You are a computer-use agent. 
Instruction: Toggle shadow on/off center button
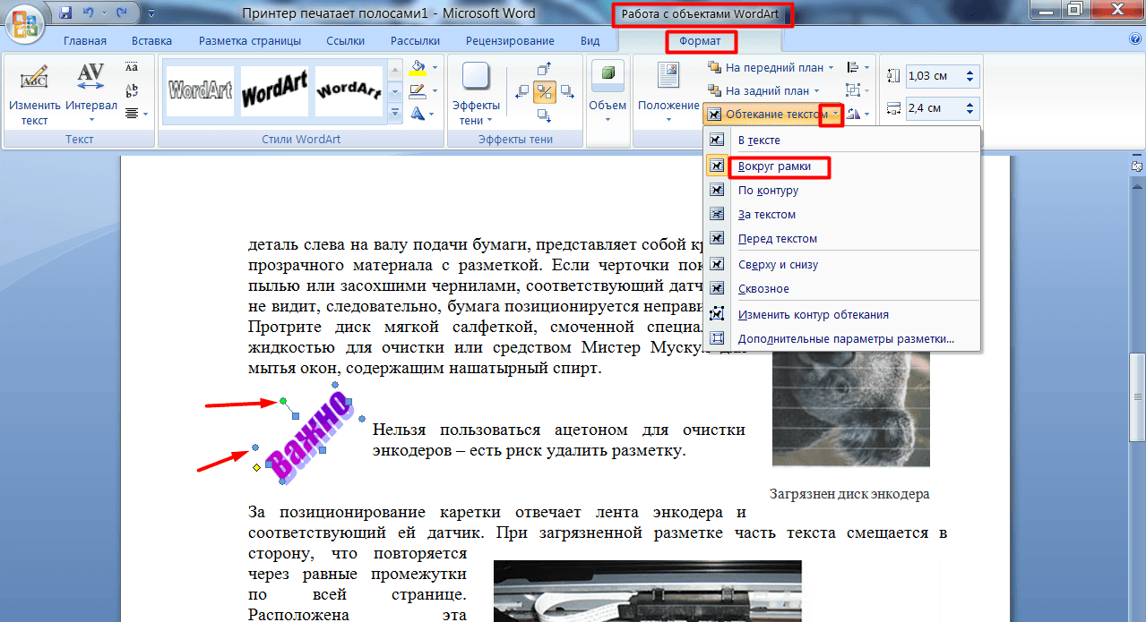544,91
